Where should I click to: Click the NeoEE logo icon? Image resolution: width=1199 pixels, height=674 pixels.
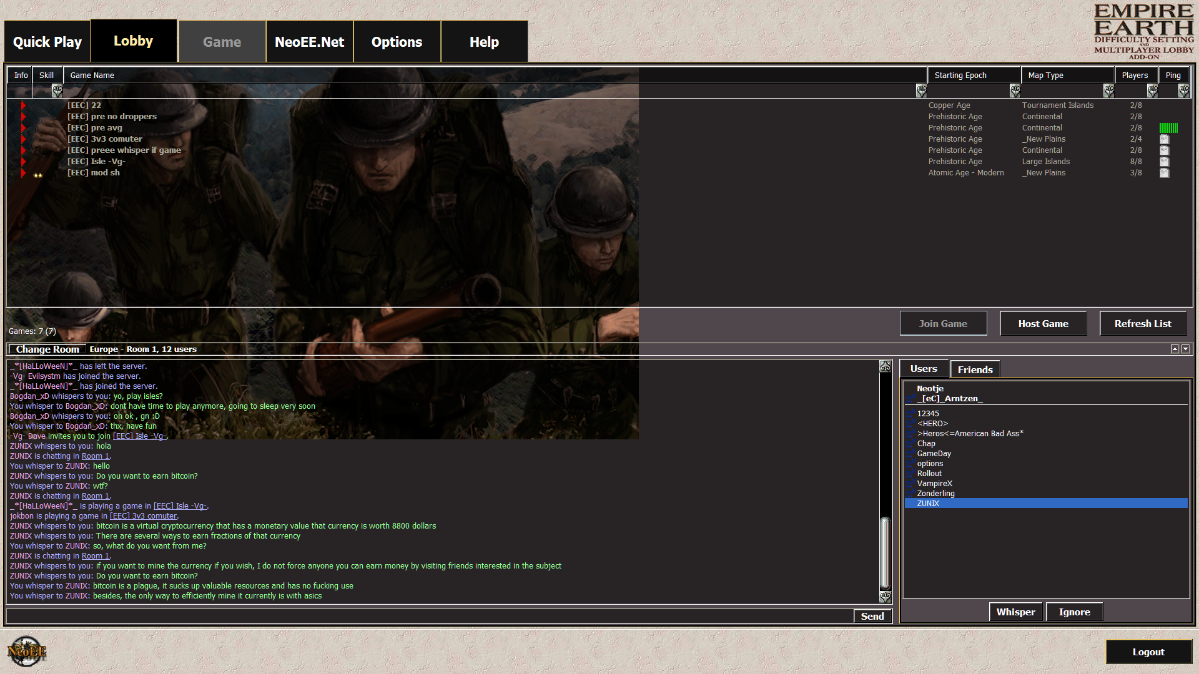[x=26, y=652]
